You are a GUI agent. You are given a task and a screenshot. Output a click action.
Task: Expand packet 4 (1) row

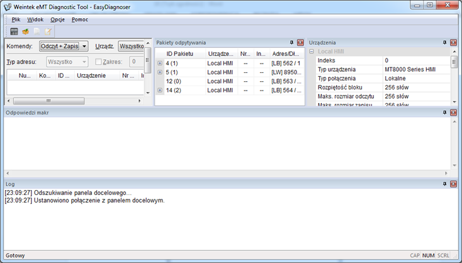(160, 64)
